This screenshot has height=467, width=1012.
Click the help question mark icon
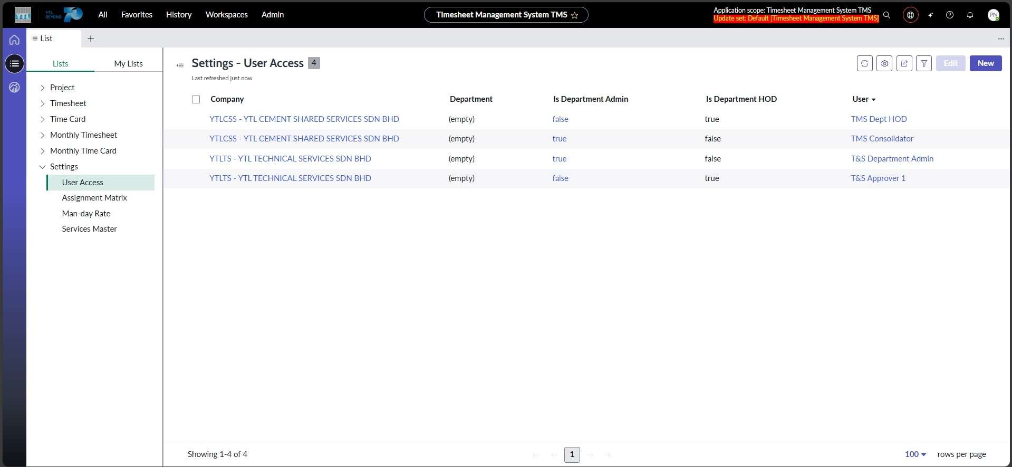(950, 15)
